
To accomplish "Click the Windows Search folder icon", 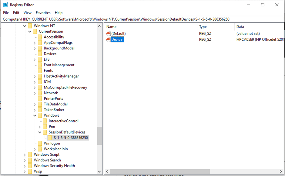I will pyautogui.click(x=30, y=160).
